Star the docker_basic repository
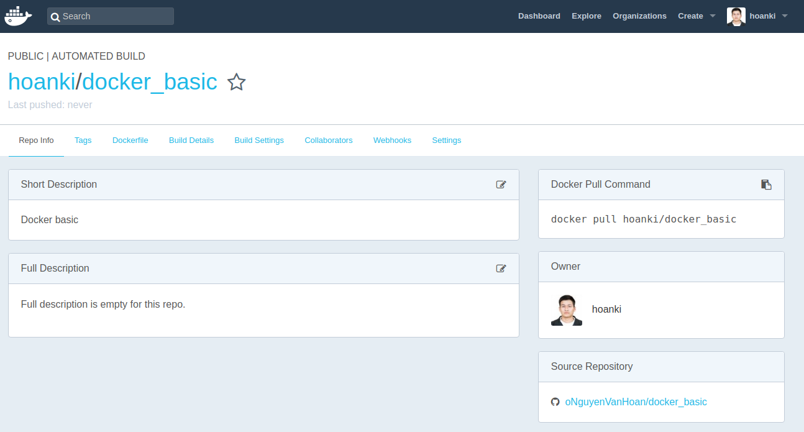 coord(236,82)
